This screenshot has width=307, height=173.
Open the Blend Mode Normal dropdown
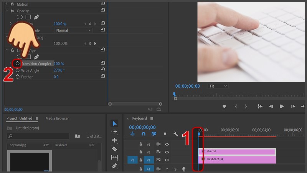click(x=74, y=30)
